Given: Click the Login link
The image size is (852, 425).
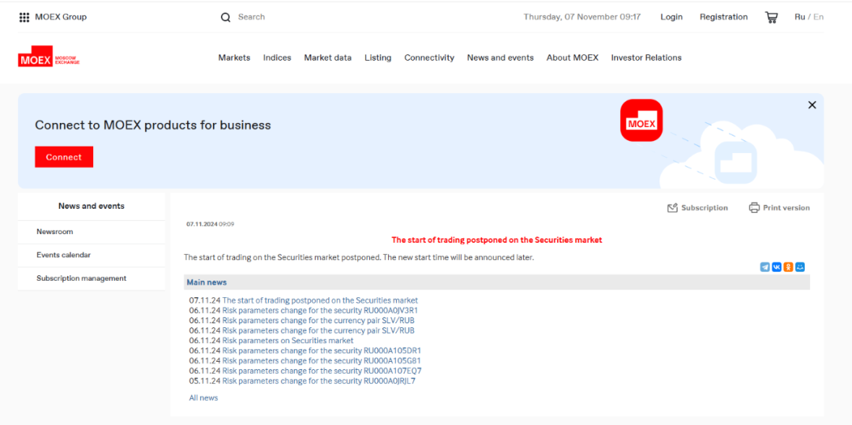Looking at the screenshot, I should point(671,17).
